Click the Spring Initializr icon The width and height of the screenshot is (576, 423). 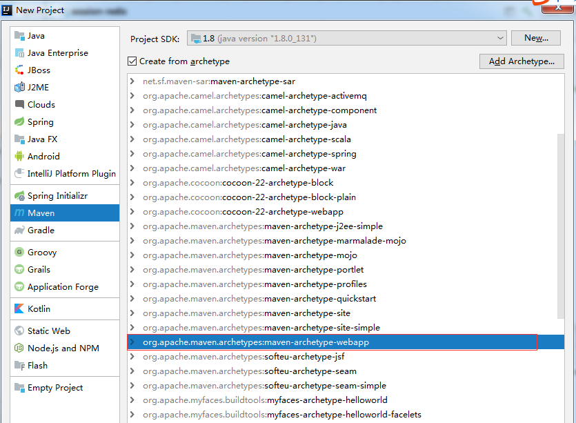pyautogui.click(x=19, y=196)
